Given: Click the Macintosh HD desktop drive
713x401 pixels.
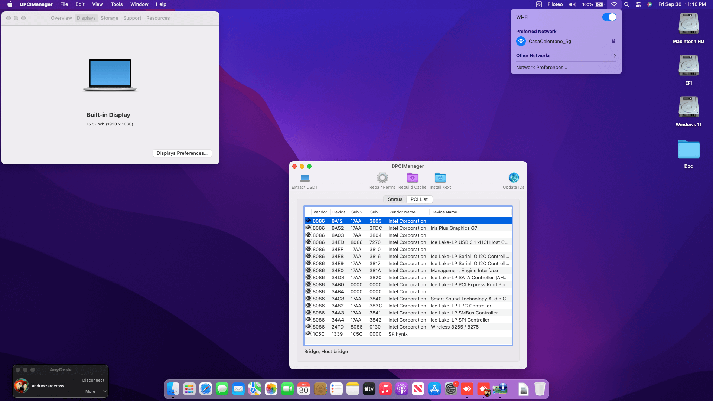Looking at the screenshot, I should [x=688, y=24].
